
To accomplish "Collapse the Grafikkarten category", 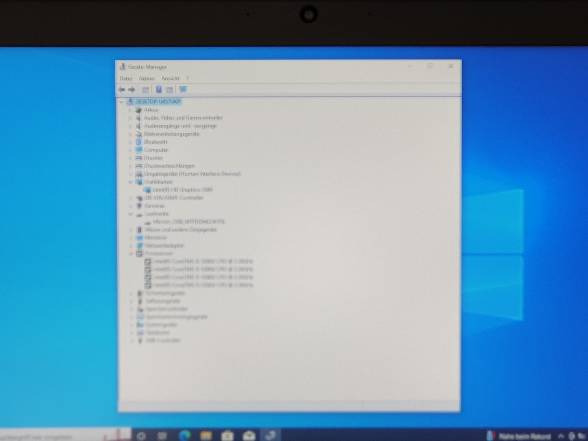I will click(130, 182).
